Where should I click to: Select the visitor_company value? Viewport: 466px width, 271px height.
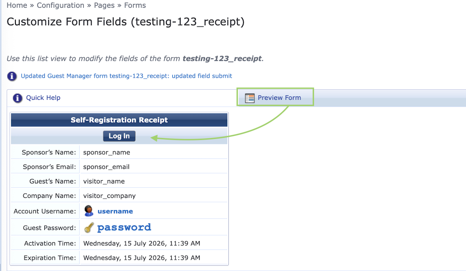pos(109,196)
